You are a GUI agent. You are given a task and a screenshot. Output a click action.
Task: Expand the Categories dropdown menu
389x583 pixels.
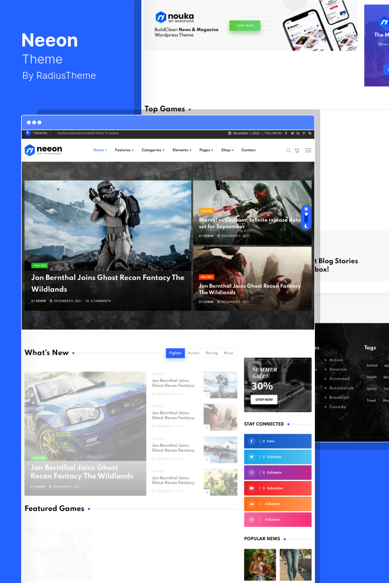(153, 150)
